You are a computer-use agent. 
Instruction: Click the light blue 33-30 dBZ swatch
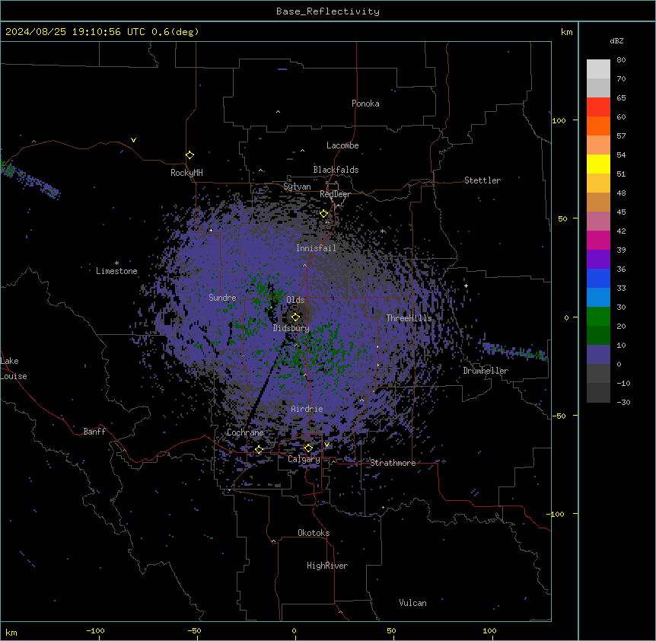coord(598,298)
